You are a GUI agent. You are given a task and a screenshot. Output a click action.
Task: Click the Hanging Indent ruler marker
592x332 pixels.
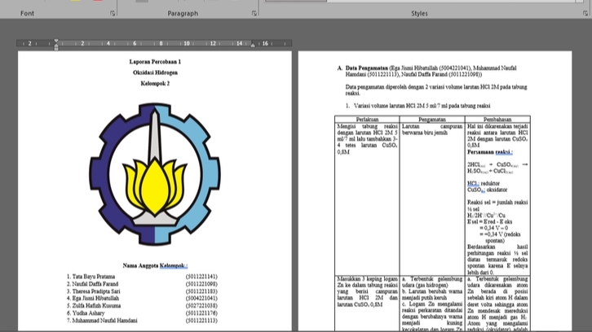pyautogui.click(x=56, y=46)
